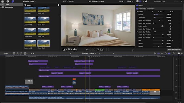Toggle the Effects checkbox
Viewport: 184px width, 103px height.
coord(137,5)
